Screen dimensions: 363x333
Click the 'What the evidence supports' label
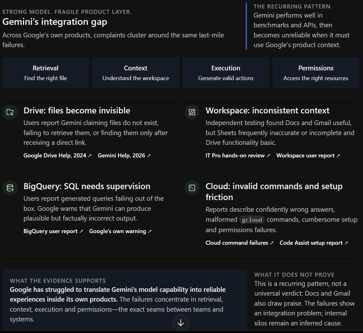(58, 281)
